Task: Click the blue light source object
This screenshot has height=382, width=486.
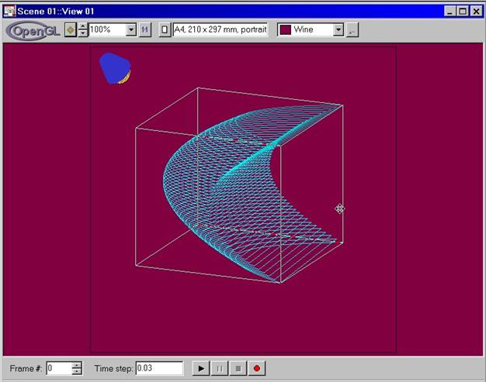Action: point(115,68)
